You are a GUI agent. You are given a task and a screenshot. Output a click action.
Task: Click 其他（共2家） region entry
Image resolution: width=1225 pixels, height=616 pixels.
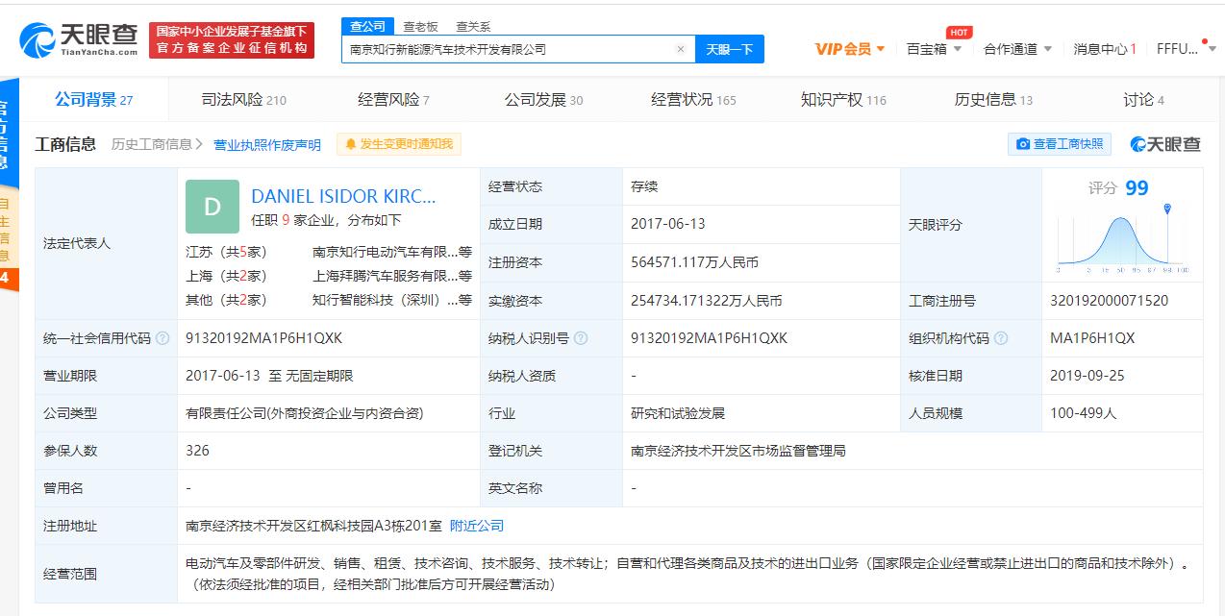tap(227, 300)
